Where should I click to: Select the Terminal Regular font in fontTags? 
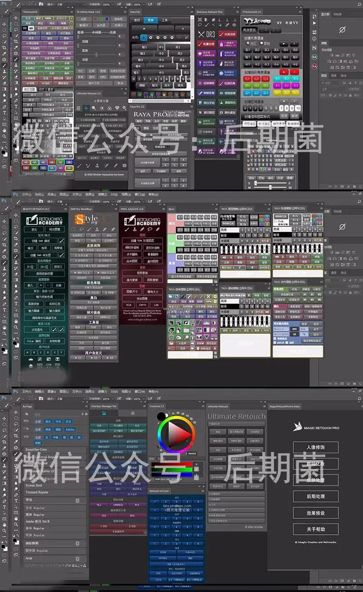click(x=55, y=493)
